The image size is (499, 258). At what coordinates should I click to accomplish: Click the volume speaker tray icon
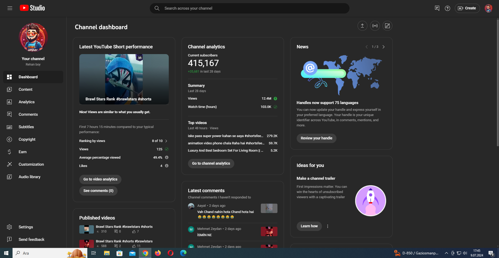pyautogui.click(x=465, y=253)
